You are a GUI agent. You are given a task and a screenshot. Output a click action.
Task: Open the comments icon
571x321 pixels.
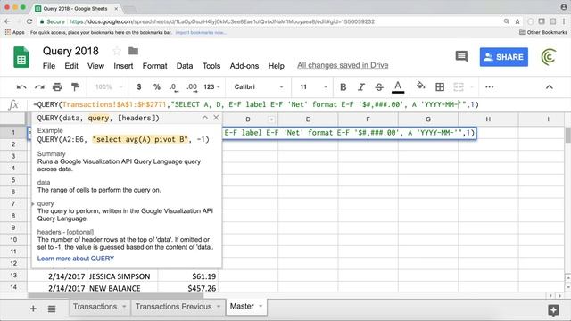pyautogui.click(x=461, y=56)
